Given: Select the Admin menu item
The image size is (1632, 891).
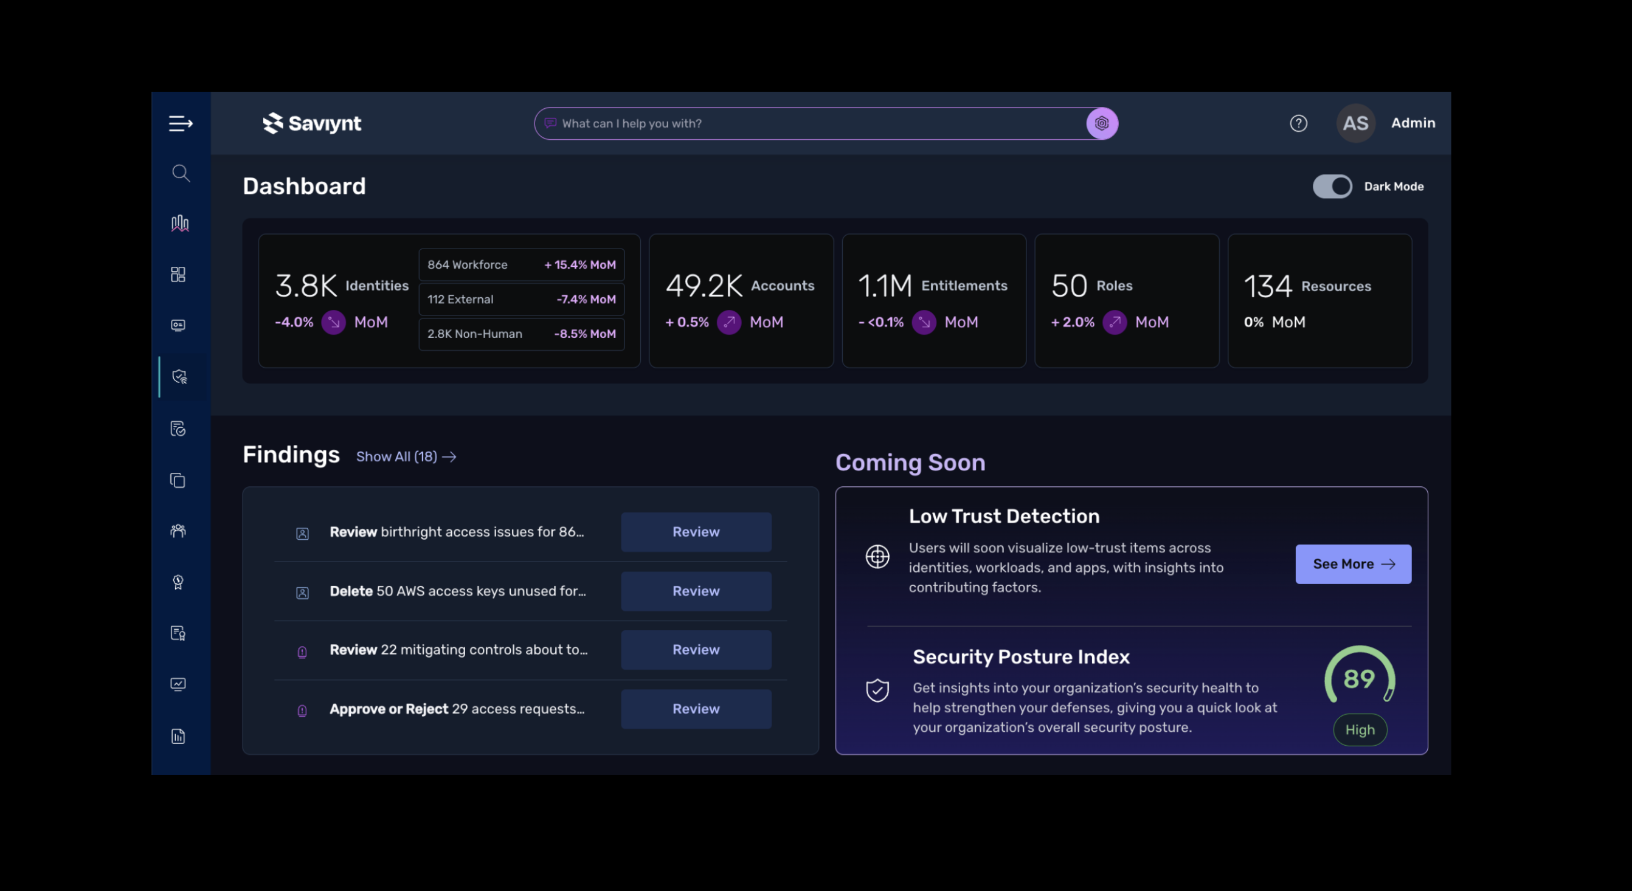Looking at the screenshot, I should [x=1412, y=123].
